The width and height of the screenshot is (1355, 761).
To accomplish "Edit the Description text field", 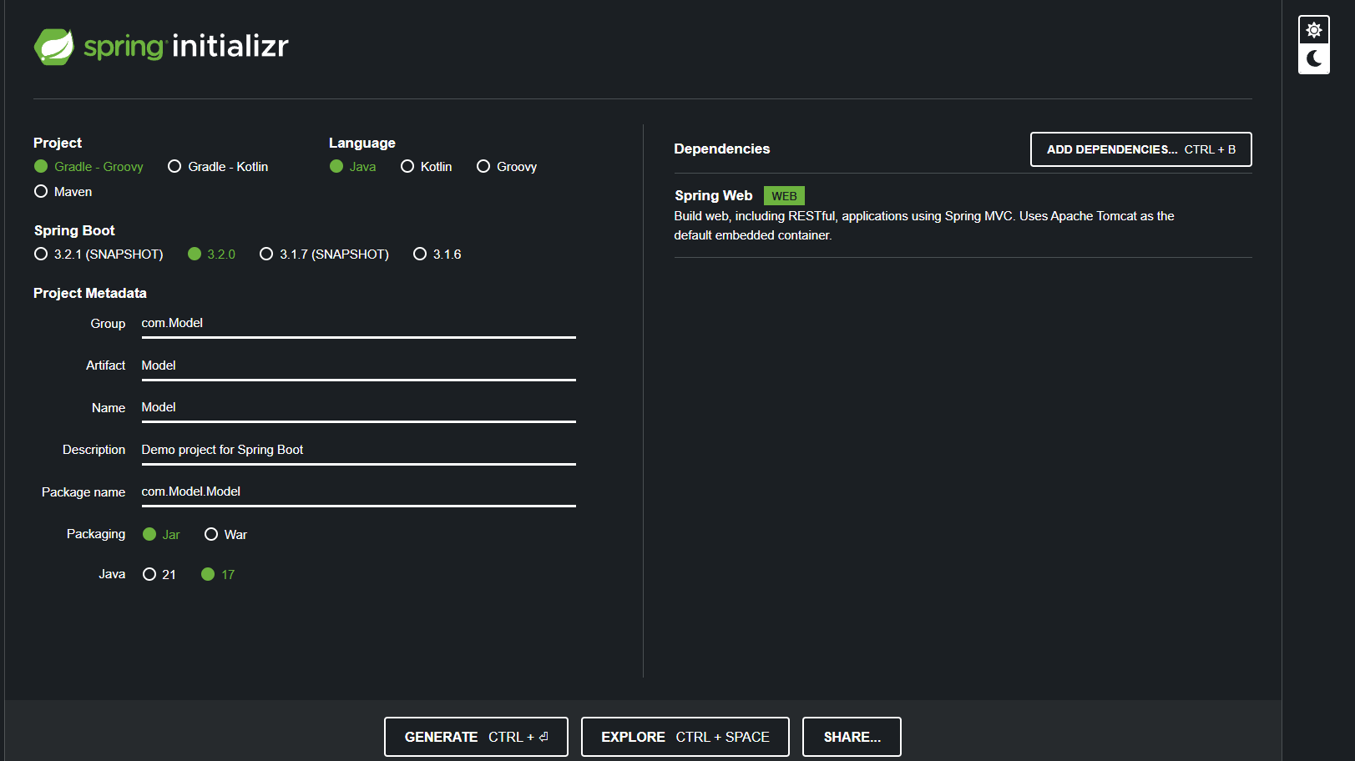I will (x=359, y=451).
